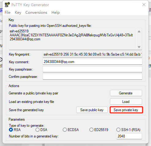Click the Generate button
Viewport: 151px width, 146px height.
[x=126, y=93]
